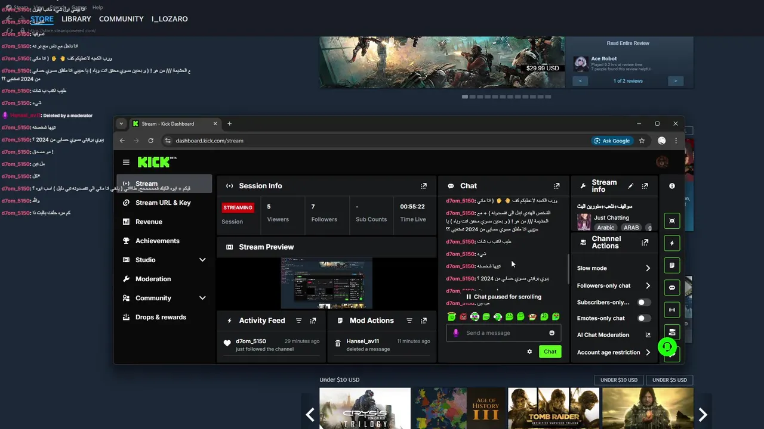Pop out the Activity Feed panel

click(313, 321)
